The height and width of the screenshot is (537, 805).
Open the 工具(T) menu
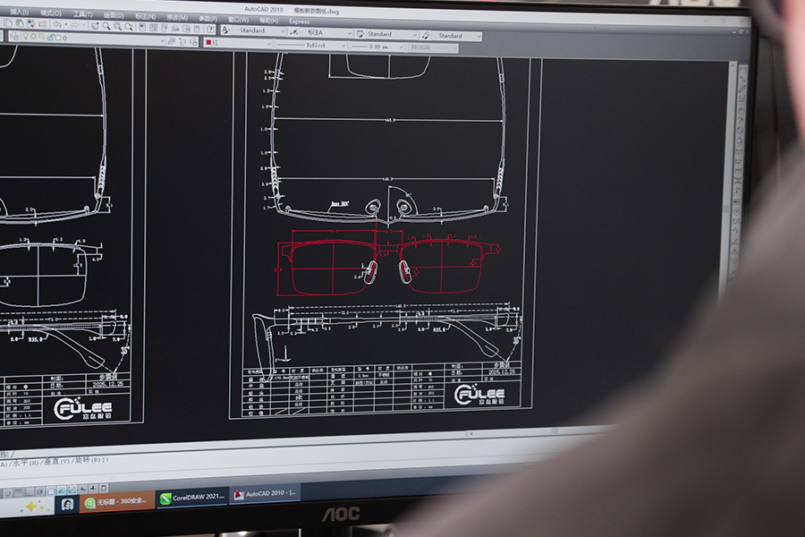[x=81, y=14]
